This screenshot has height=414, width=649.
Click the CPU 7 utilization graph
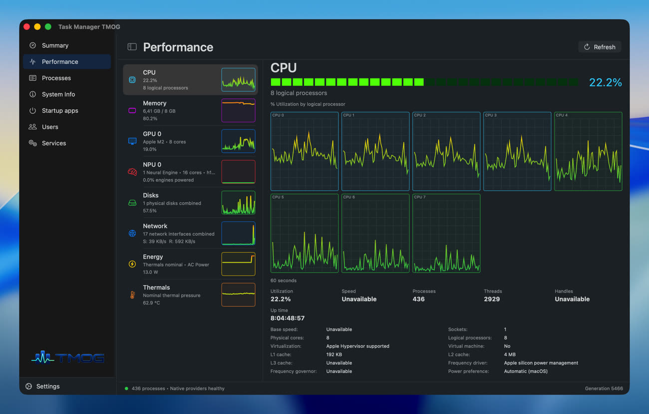click(446, 233)
